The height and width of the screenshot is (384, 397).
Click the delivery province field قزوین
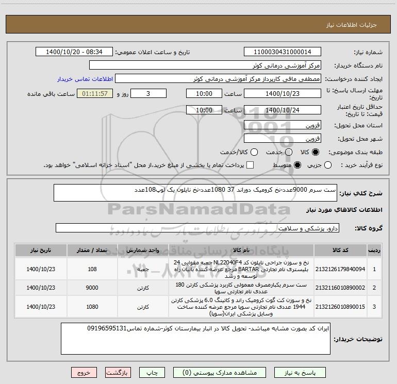(283, 125)
